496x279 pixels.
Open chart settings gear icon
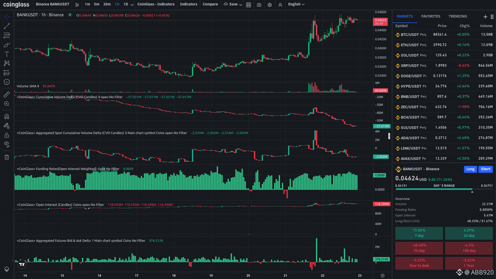[270, 5]
